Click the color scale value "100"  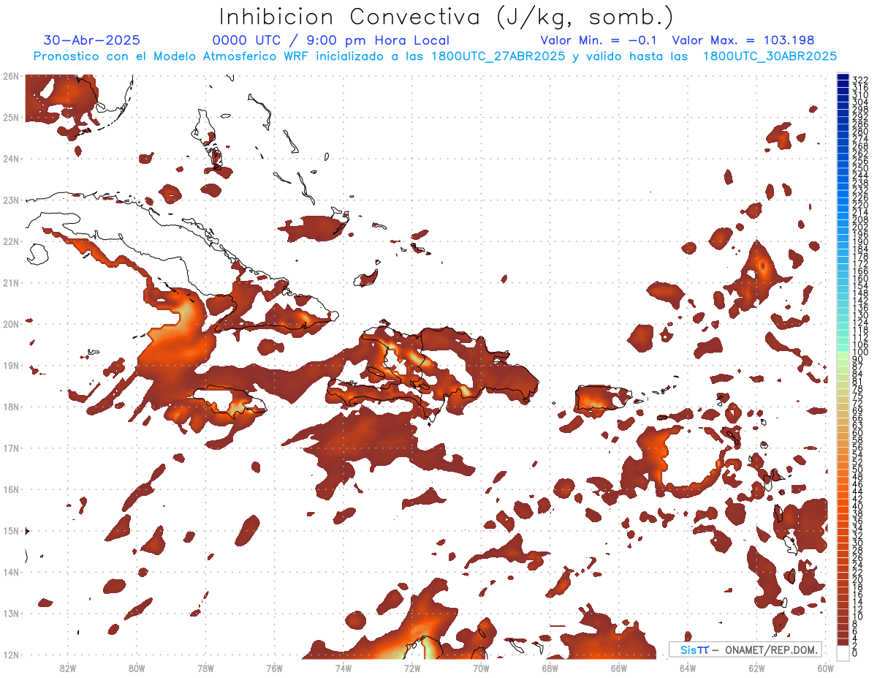(x=859, y=353)
